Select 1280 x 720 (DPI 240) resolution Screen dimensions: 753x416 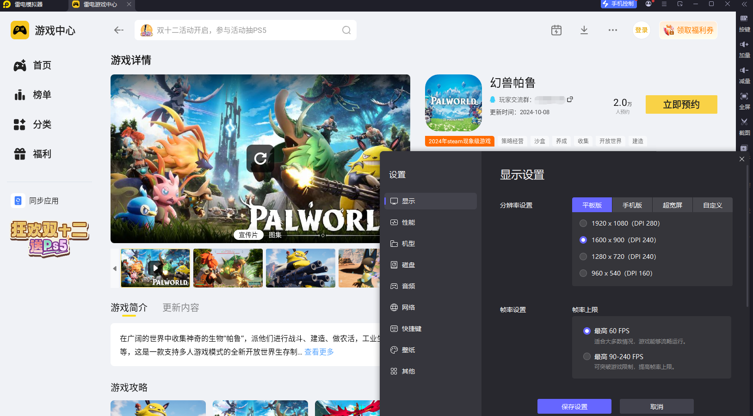tap(617, 257)
